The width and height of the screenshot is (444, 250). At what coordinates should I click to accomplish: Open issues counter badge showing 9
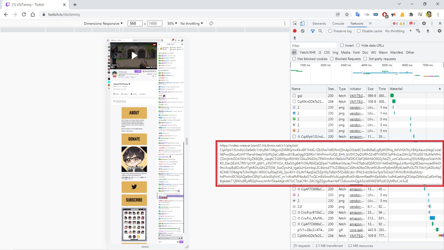[412, 24]
